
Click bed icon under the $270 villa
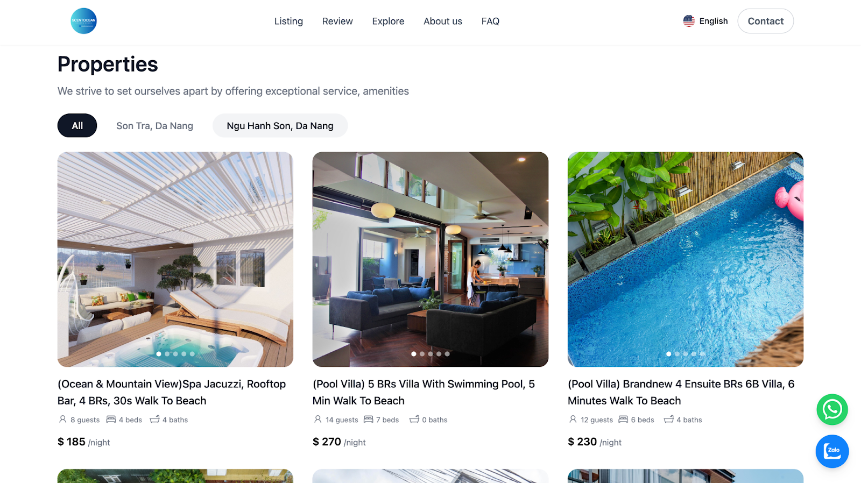(369, 419)
